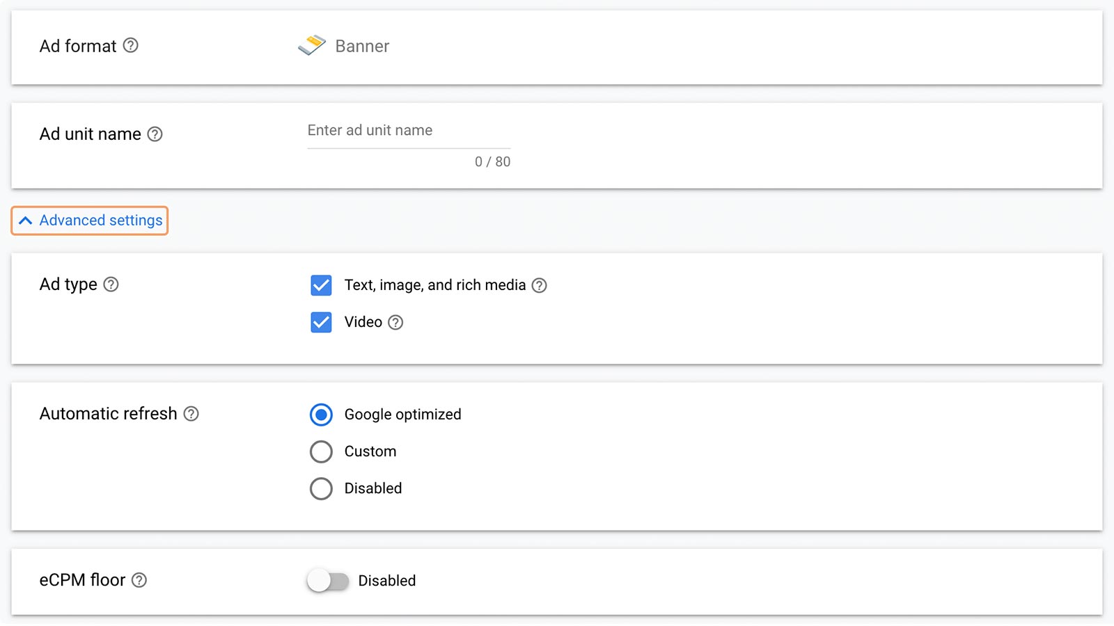
Task: Open help icon next to Ad format
Action: (130, 45)
